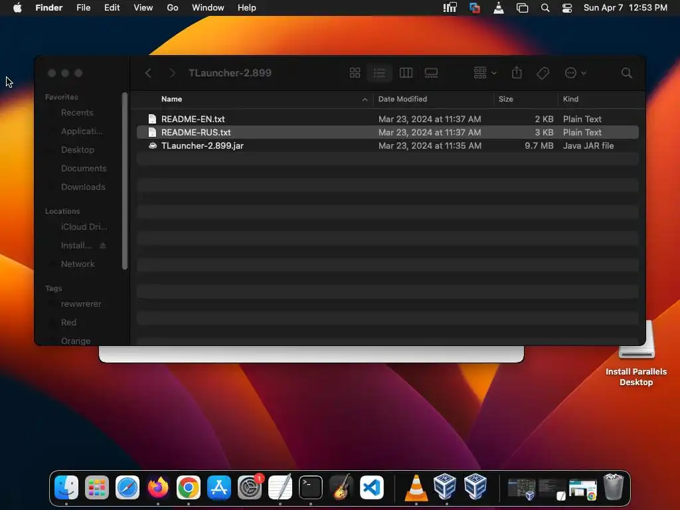Open the Action ellipsis dropdown menu
This screenshot has width=680, height=510.
point(576,73)
